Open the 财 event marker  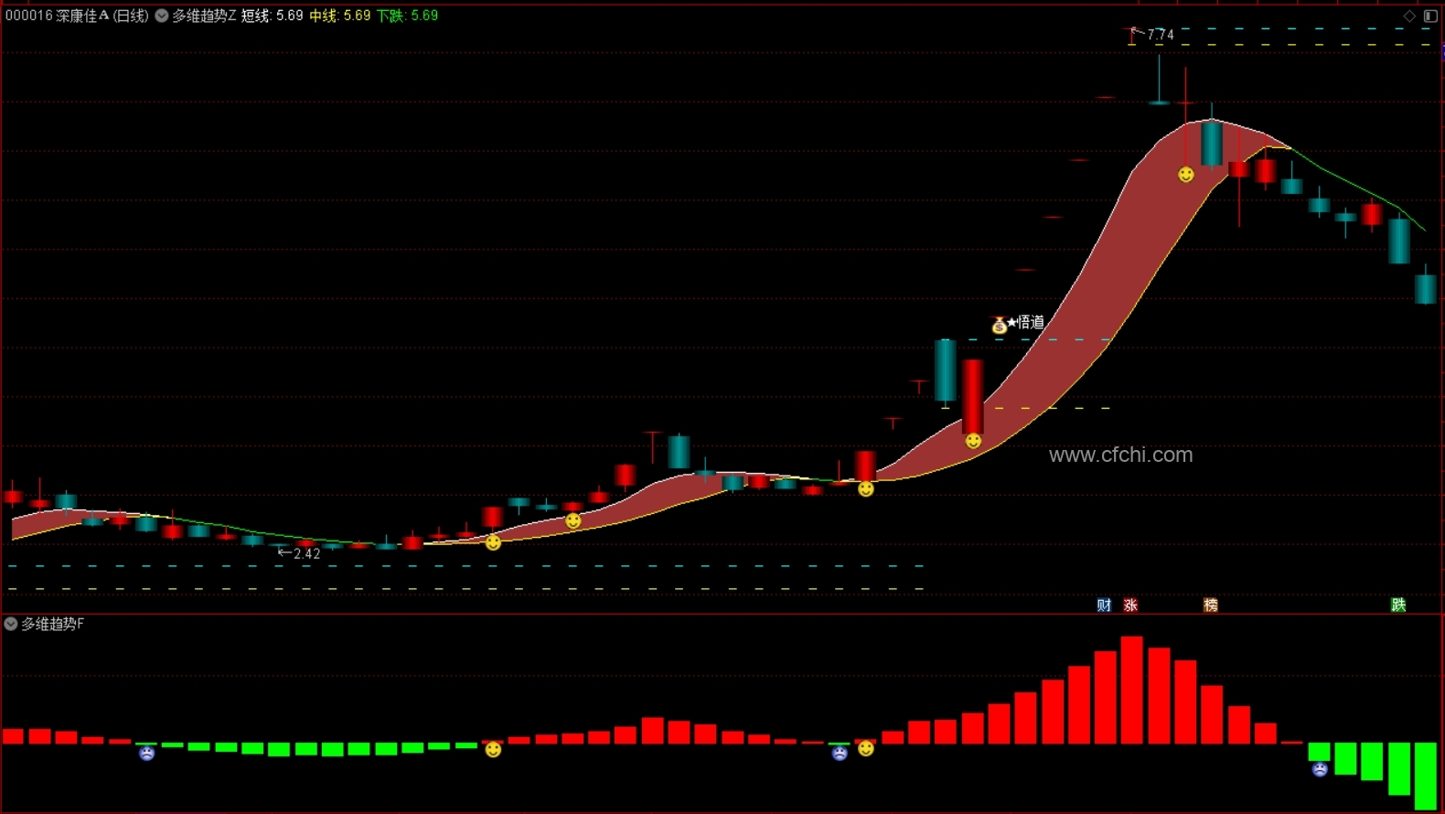1104,605
